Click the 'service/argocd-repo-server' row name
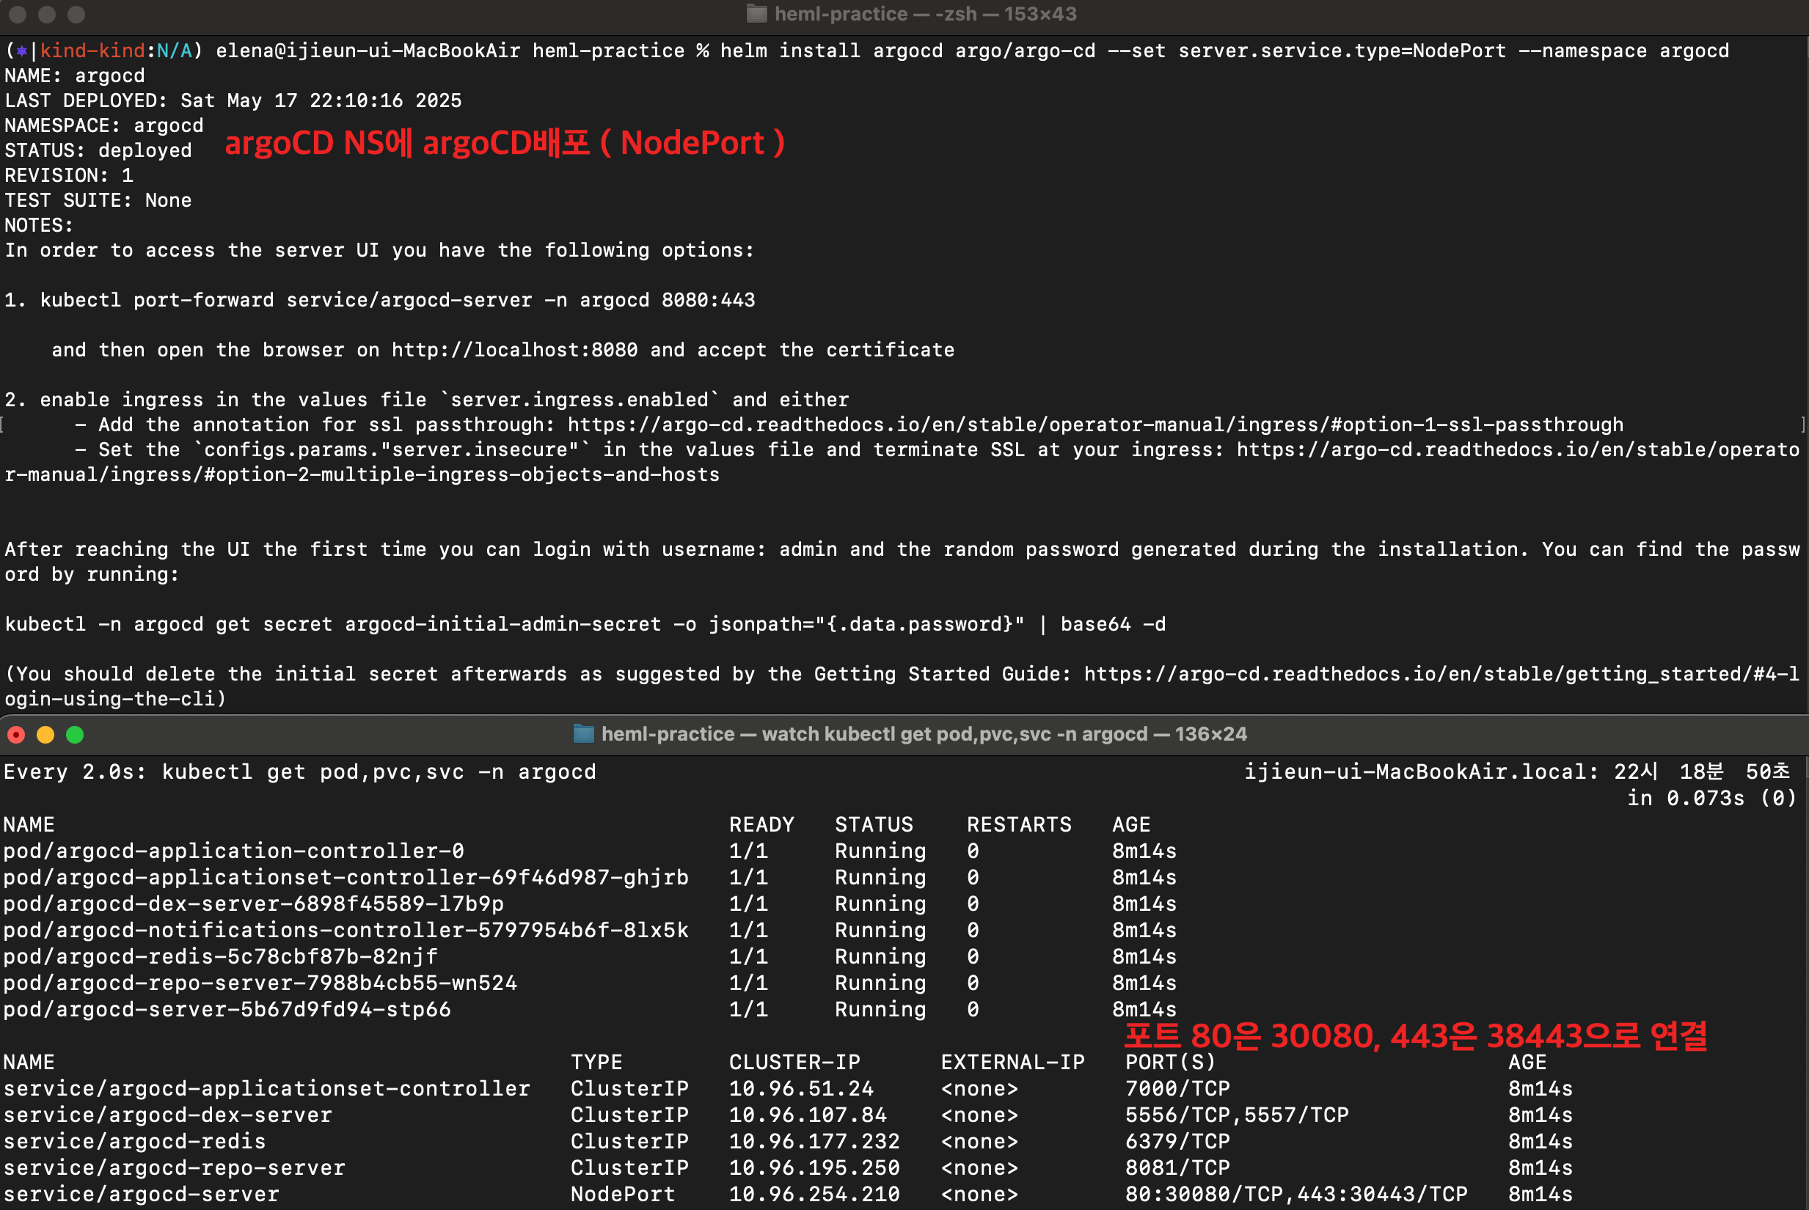Screen dimensions: 1809x1210 175,1167
